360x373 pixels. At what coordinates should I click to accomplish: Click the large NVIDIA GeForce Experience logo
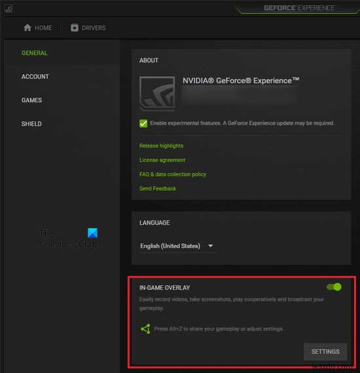pos(157,94)
